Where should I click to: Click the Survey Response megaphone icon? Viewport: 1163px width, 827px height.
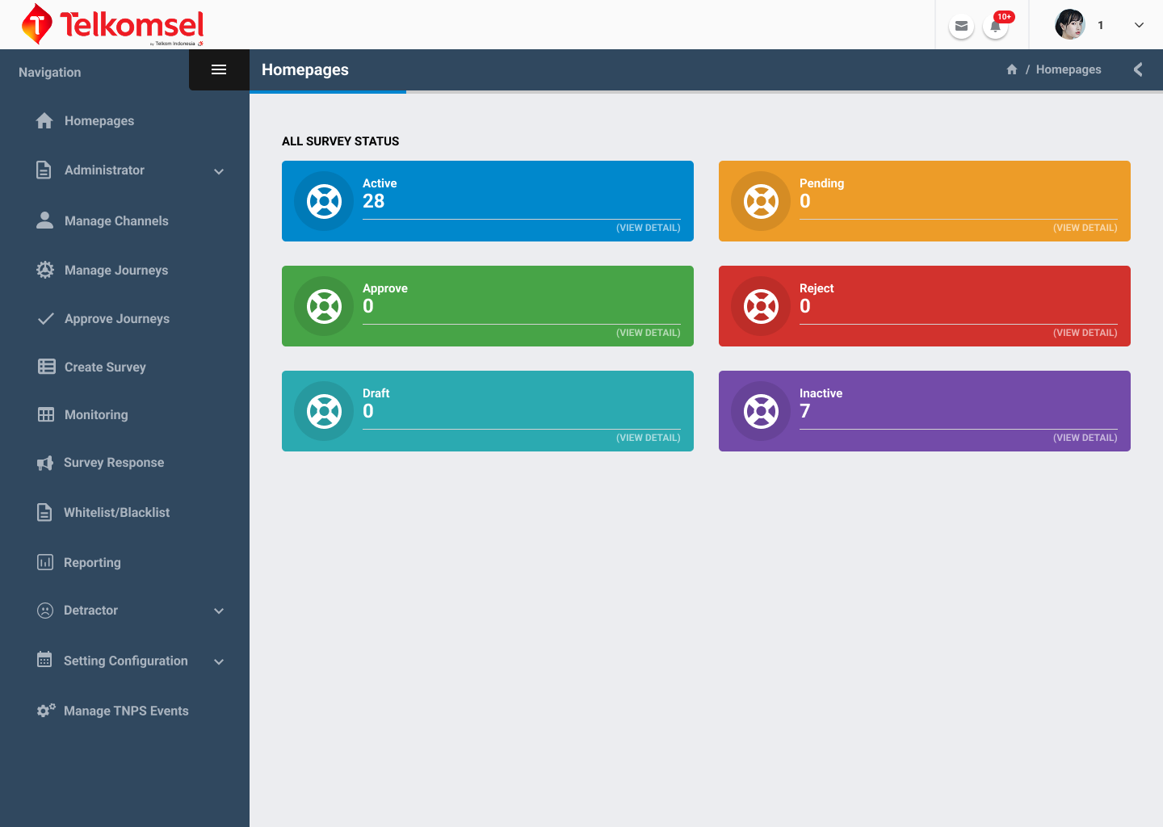coord(44,462)
